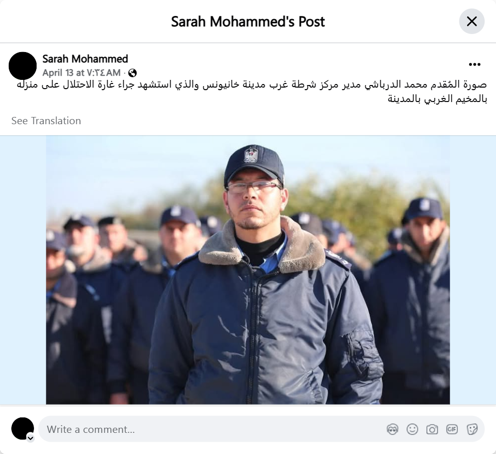Image resolution: width=496 pixels, height=454 pixels.
Task: Open the emoji picker in comment box
Action: point(412,429)
